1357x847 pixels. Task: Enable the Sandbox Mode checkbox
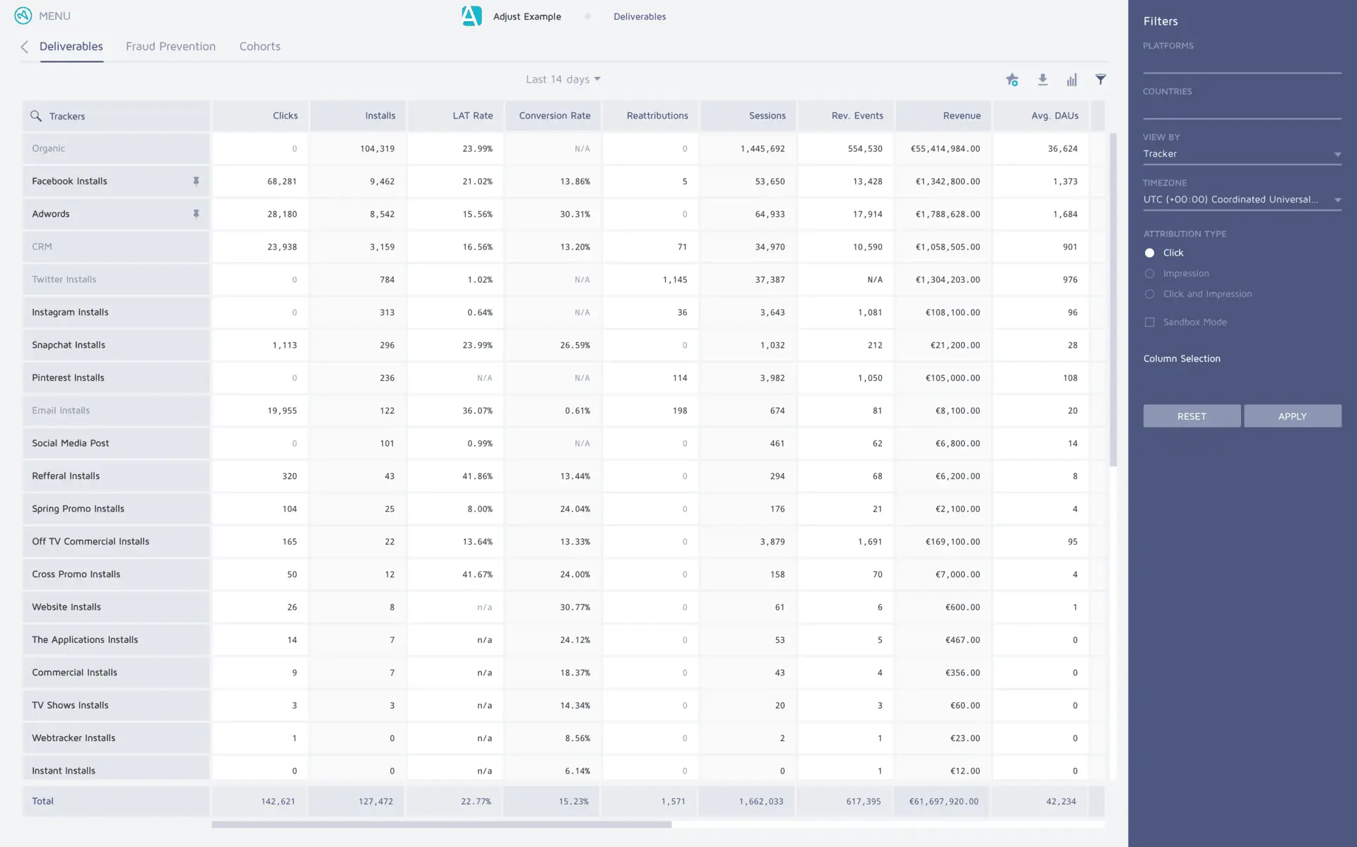pyautogui.click(x=1150, y=322)
